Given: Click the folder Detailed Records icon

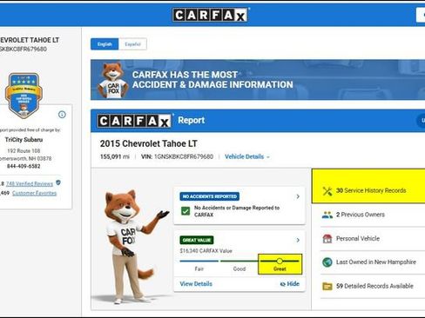Looking at the screenshot, I should [x=327, y=286].
